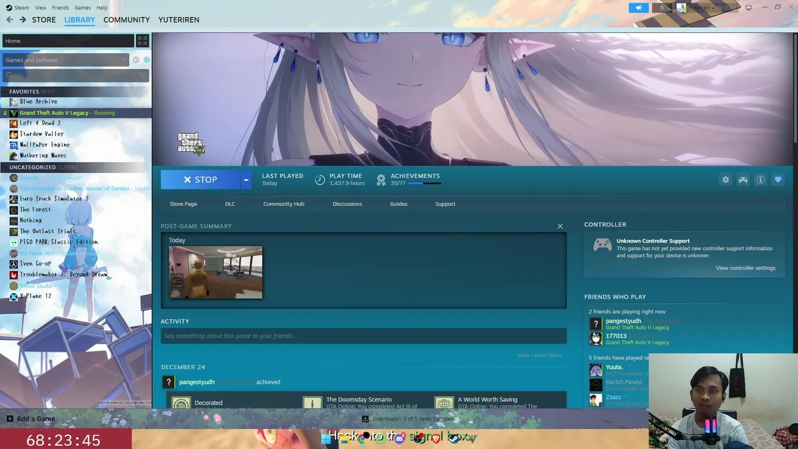798x449 pixels.
Task: Open the Downloads status bar
Action: click(x=408, y=419)
